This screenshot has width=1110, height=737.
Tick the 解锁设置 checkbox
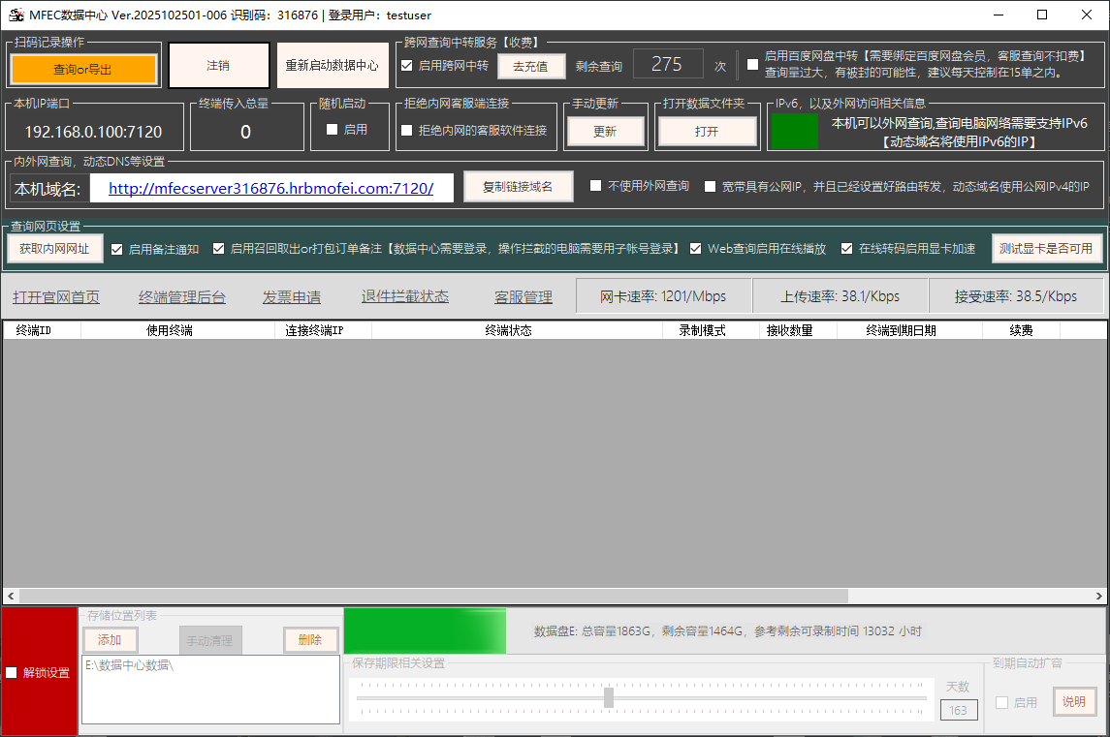pos(12,673)
